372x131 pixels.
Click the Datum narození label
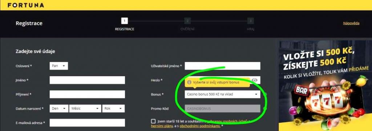29,109
